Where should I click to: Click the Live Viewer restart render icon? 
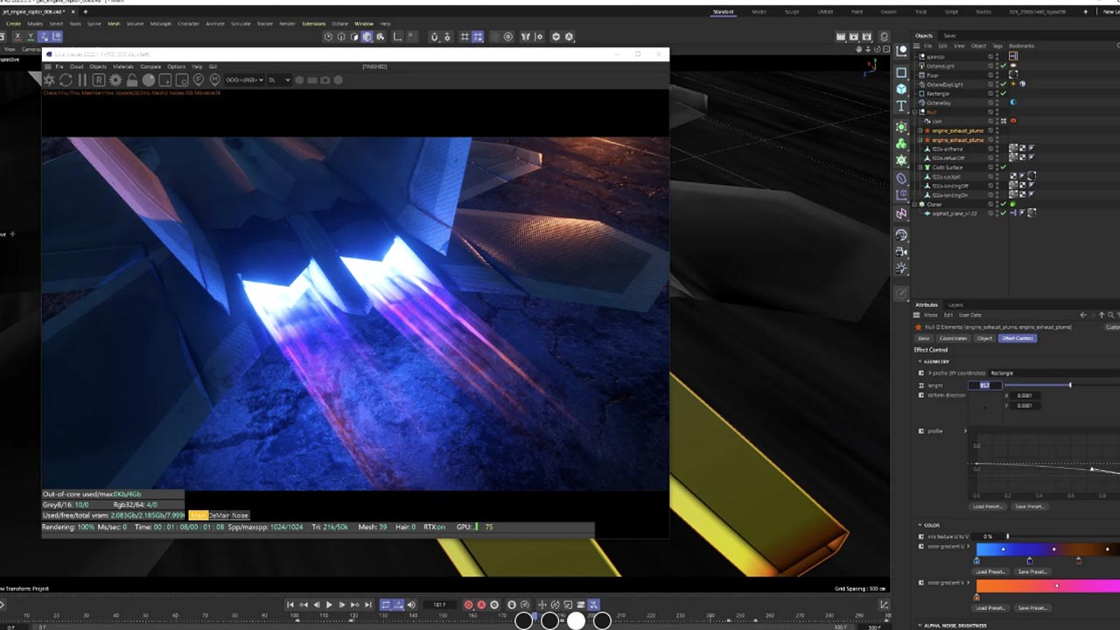66,80
